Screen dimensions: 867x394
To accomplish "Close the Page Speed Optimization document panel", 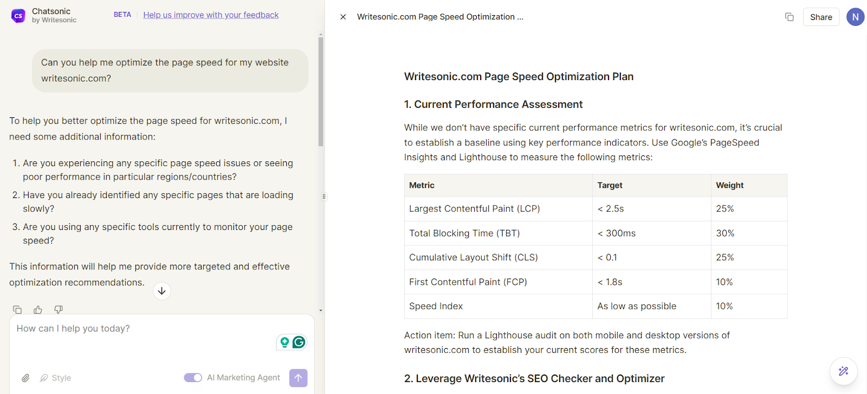I will [x=343, y=17].
